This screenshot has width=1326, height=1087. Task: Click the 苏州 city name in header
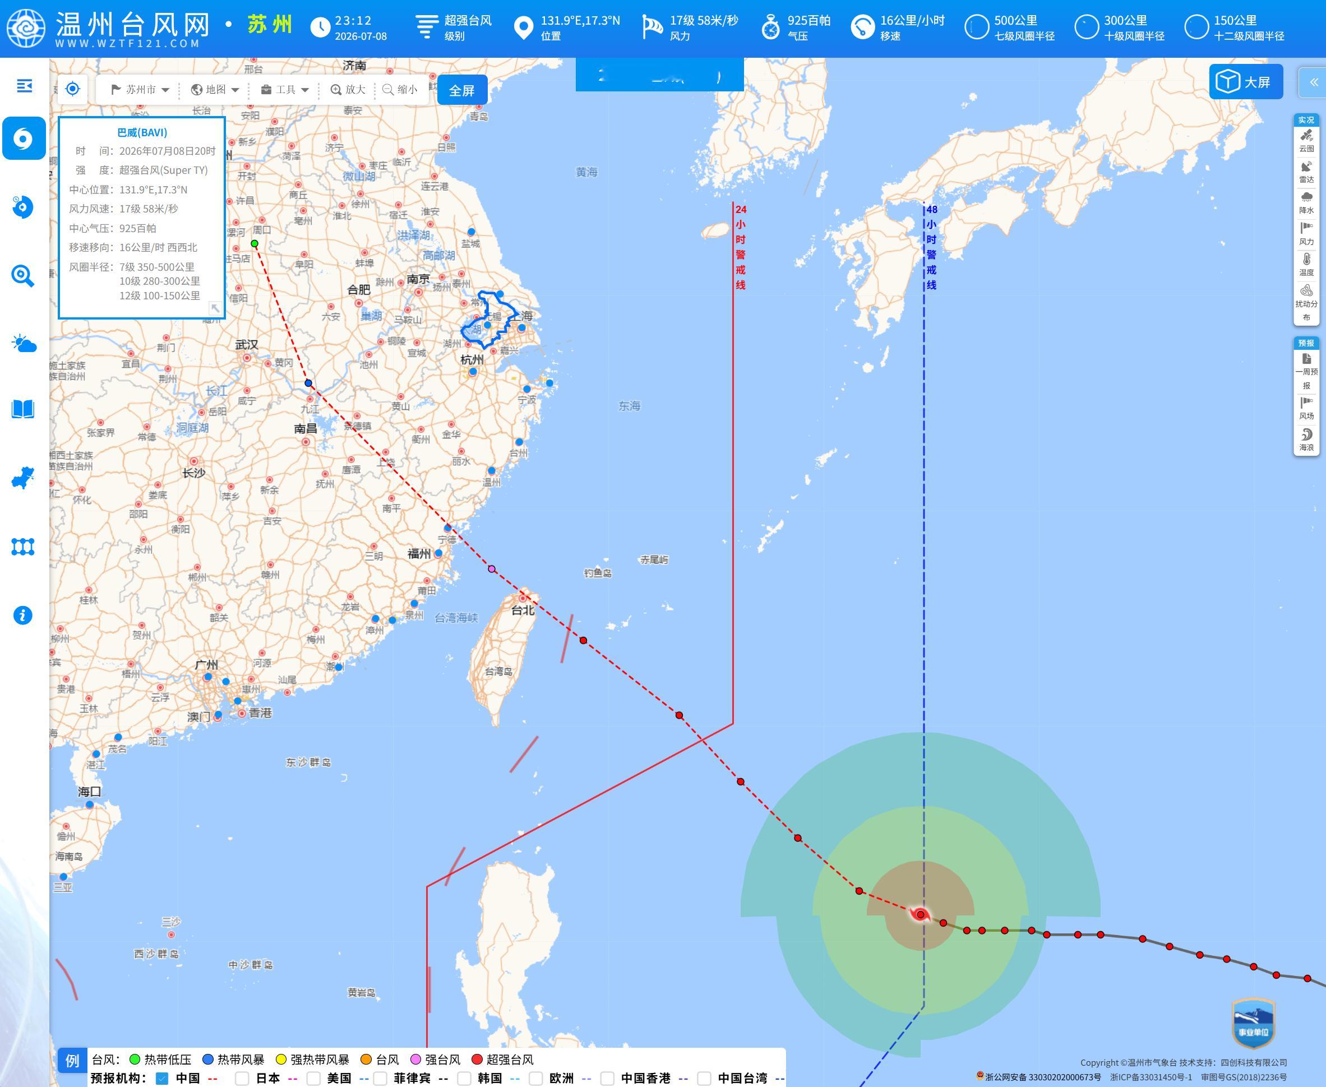[x=270, y=25]
